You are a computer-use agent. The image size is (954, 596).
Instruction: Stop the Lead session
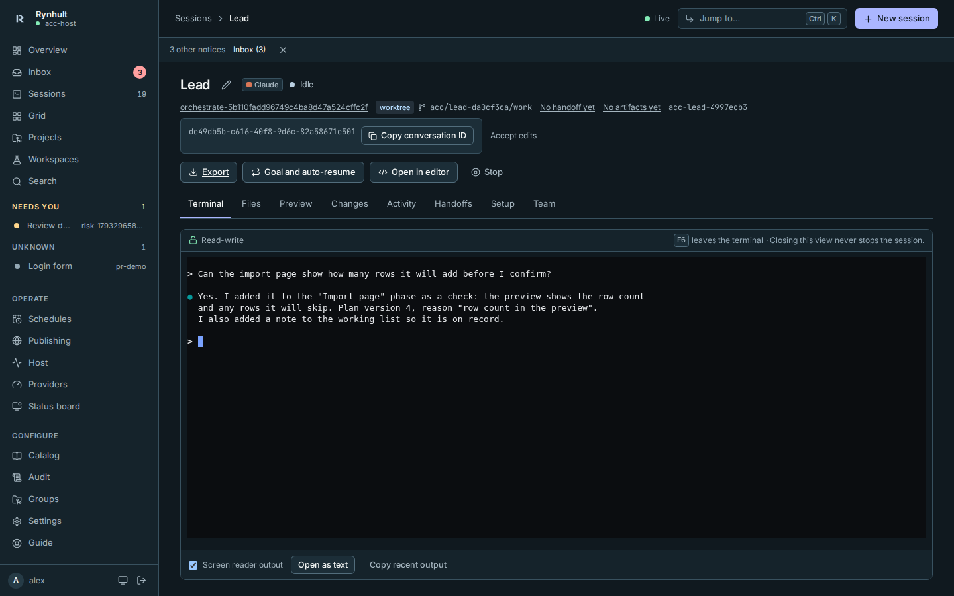click(487, 172)
